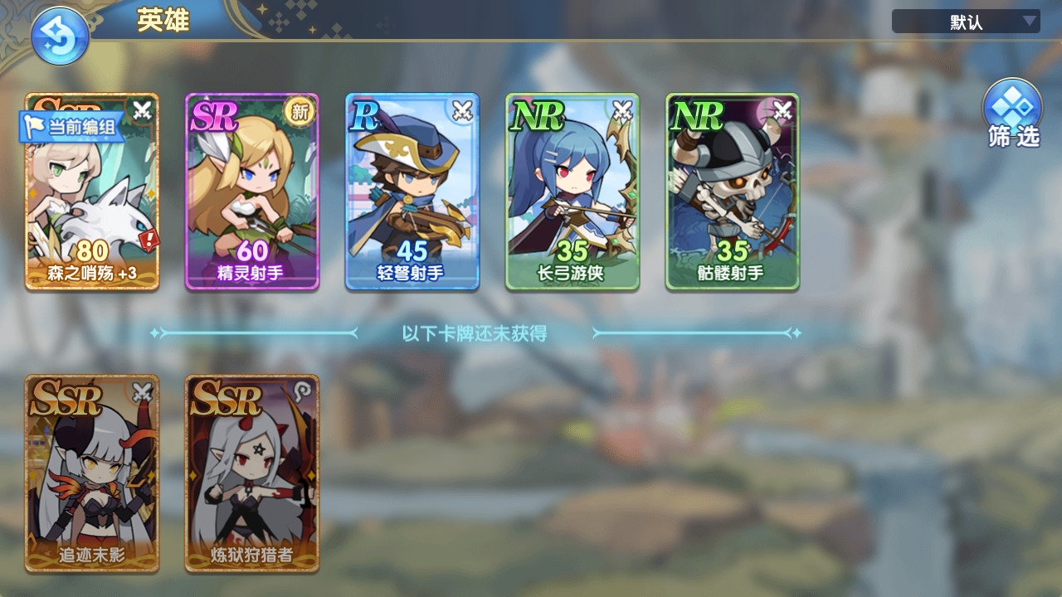
Task: Tap the red exclamation alert badge
Action: point(148,241)
